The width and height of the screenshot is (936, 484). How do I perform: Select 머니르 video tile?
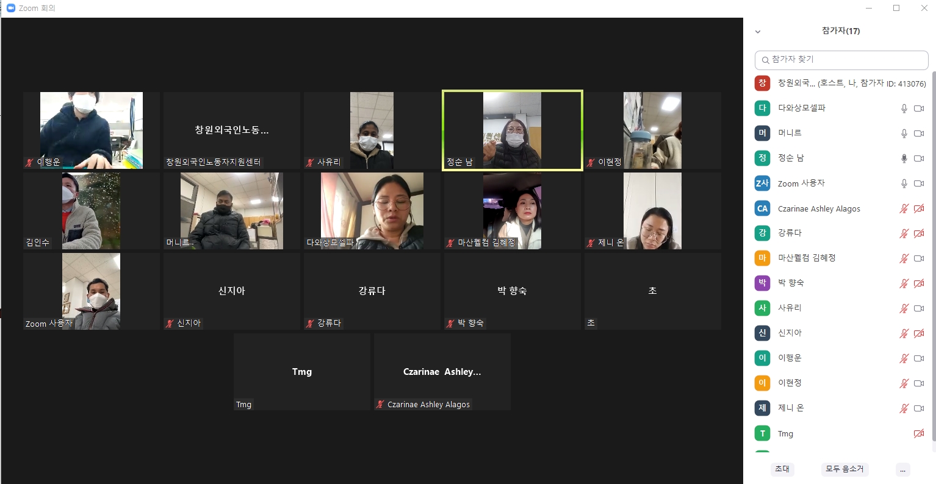point(232,211)
